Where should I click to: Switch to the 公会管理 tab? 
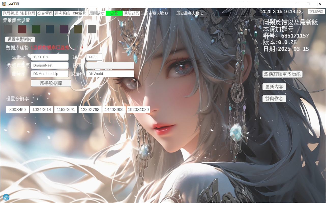click(x=45, y=13)
